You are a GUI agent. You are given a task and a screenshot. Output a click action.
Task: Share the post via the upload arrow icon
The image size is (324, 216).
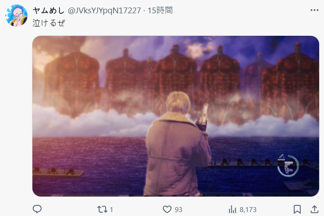click(x=314, y=209)
